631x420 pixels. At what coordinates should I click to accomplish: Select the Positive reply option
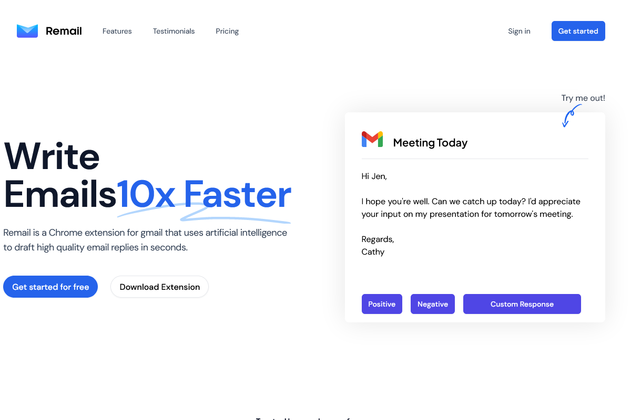(x=382, y=303)
